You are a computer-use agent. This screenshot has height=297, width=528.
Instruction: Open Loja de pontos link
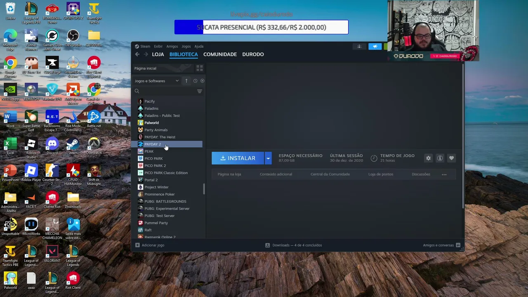tap(381, 174)
